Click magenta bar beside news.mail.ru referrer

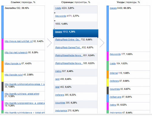[x=2, y=45]
